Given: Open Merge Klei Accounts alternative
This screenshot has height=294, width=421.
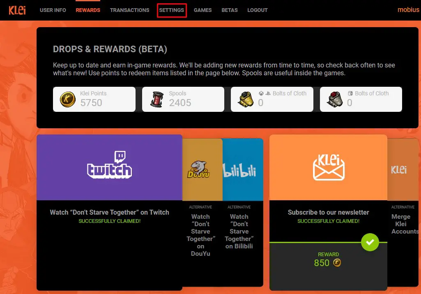Looking at the screenshot, I should point(405,224).
